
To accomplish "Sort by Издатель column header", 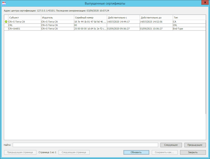I will (x=57, y=18).
